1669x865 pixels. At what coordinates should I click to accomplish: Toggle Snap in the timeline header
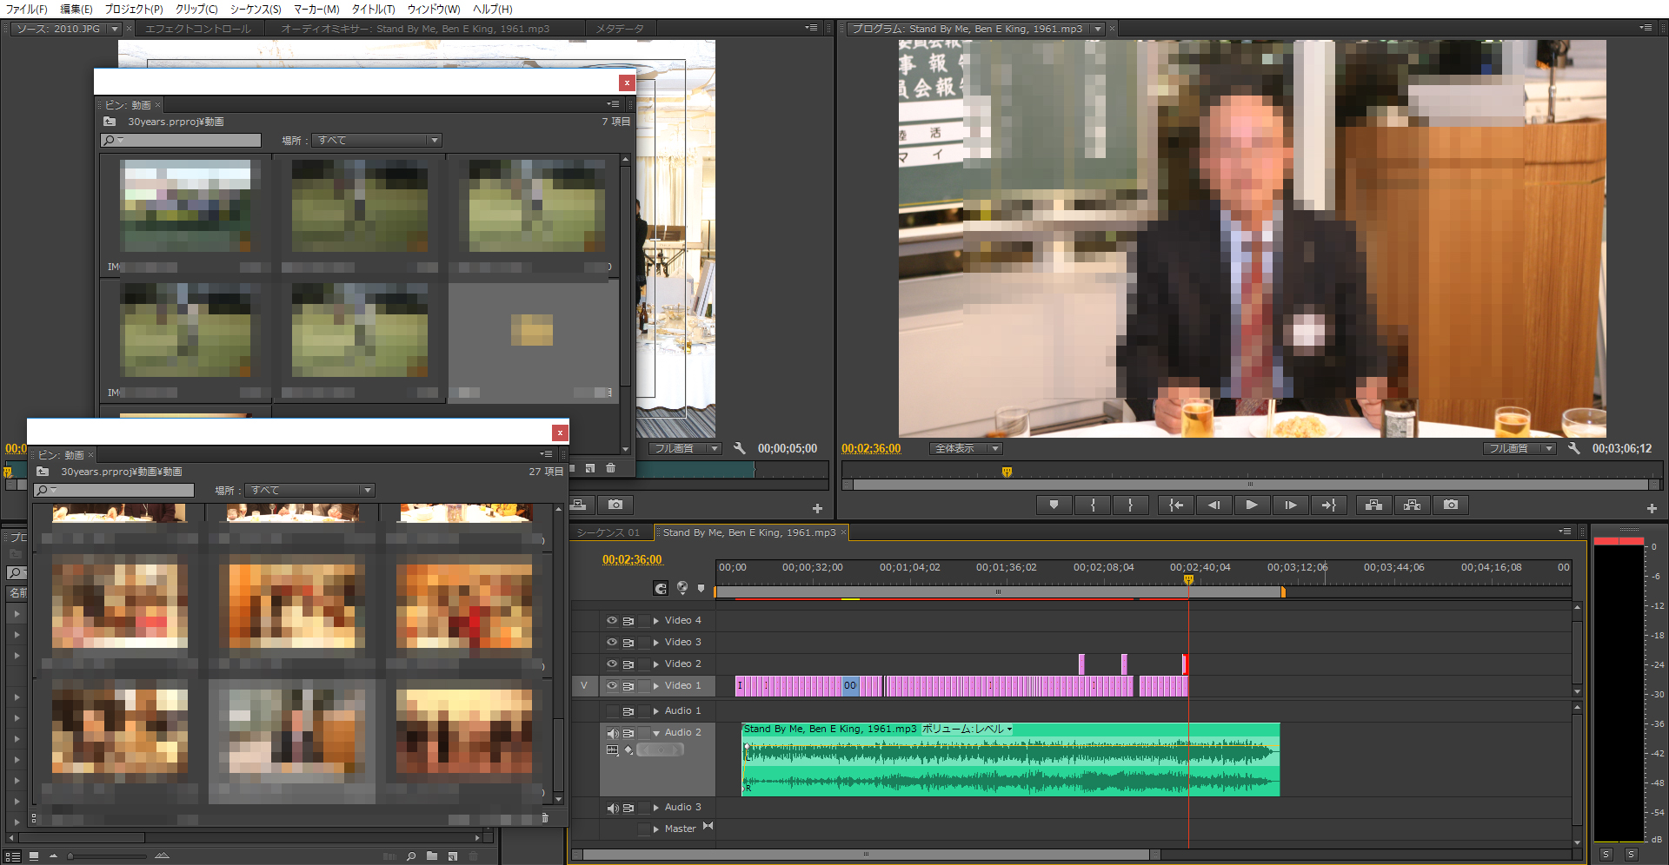click(x=661, y=588)
